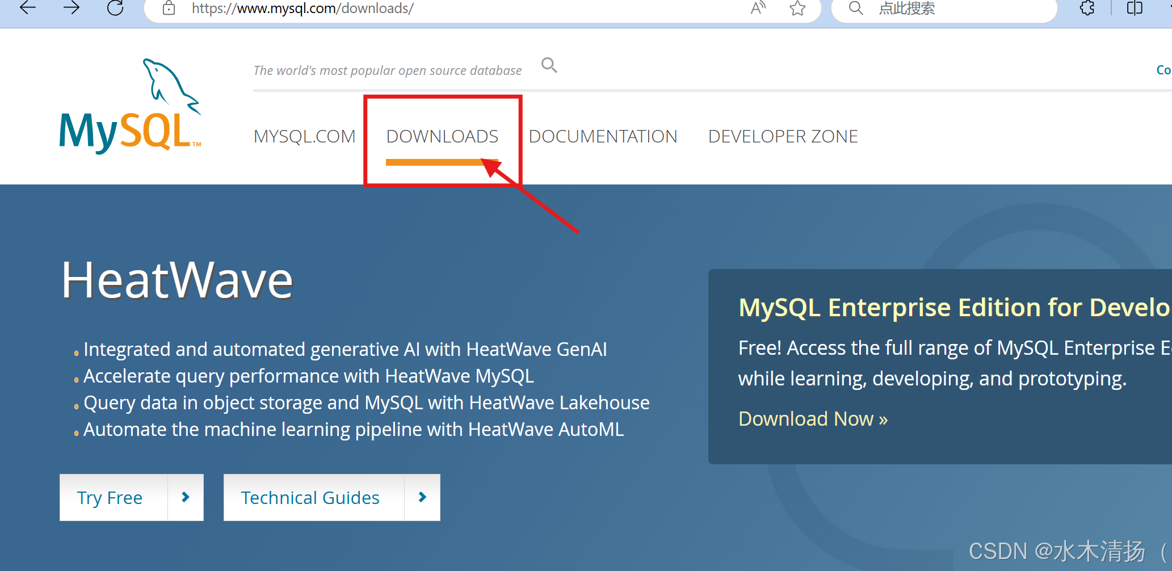Image resolution: width=1172 pixels, height=571 pixels.
Task: Click the 'Free! Access the full range' text
Action: click(954, 348)
